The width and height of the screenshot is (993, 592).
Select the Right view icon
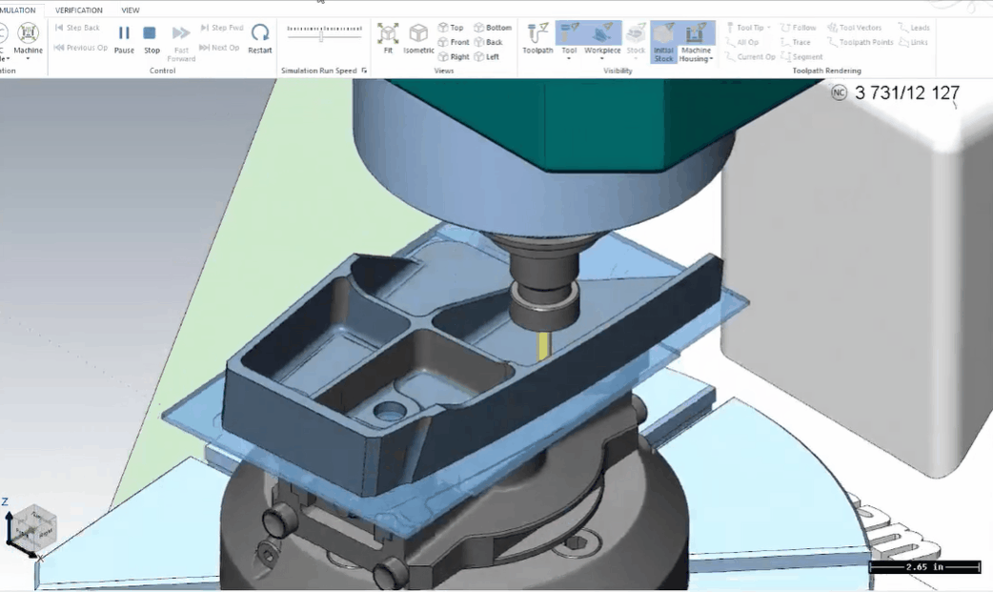point(453,56)
